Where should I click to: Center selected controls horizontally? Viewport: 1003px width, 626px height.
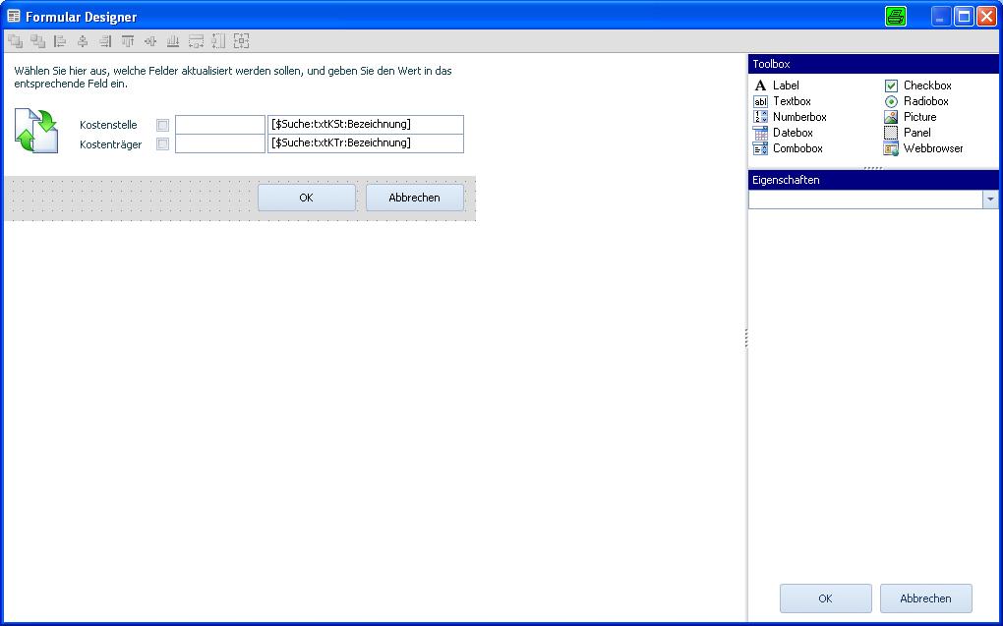point(83,41)
